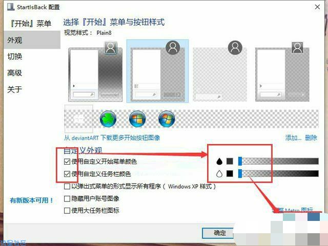Select the fully transparent menu style thumbnail
Screen dimensions: 328x246
pyautogui.click(x=220, y=71)
